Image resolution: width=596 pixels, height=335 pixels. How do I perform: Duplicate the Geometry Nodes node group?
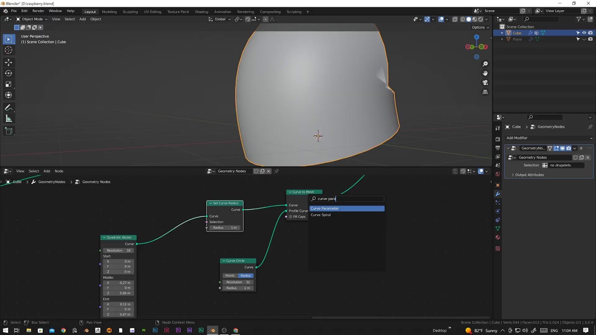tap(582, 157)
